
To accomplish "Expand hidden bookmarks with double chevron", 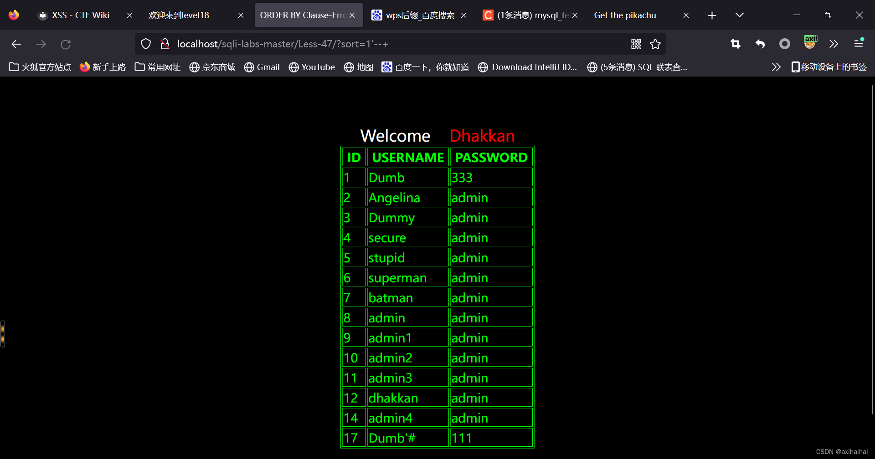I will (x=776, y=67).
